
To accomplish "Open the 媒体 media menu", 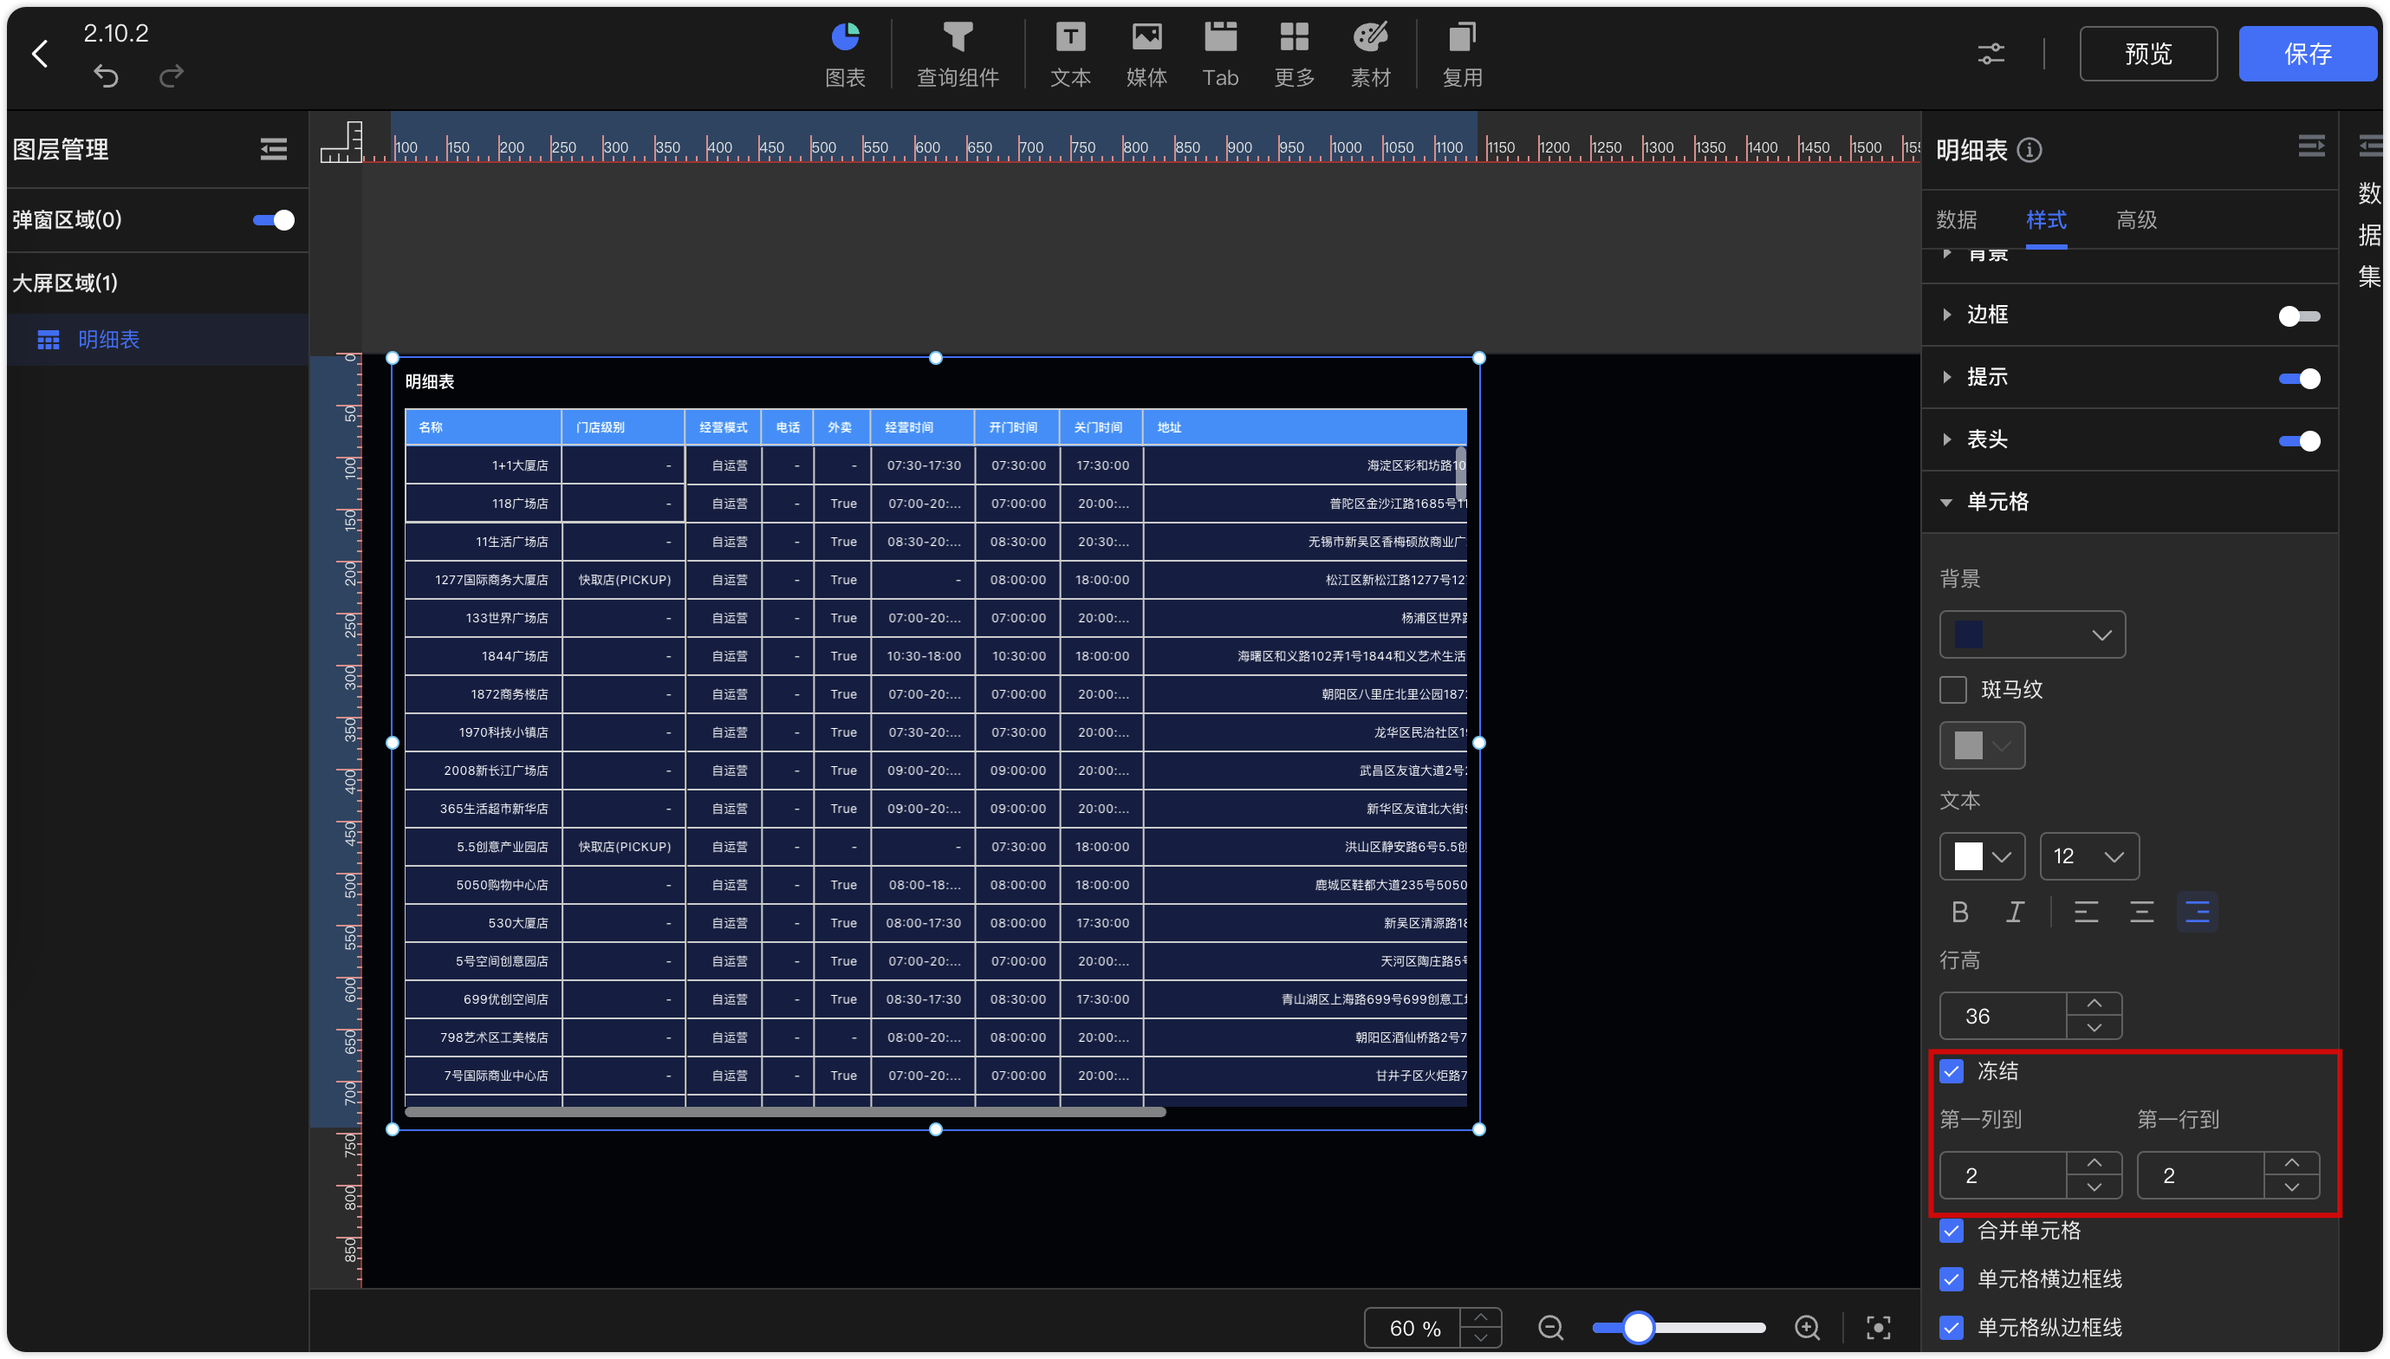I will pyautogui.click(x=1146, y=54).
